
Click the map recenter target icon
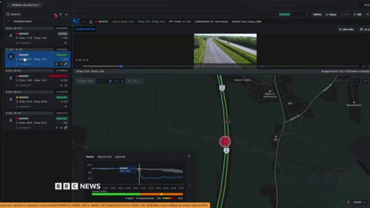click(x=365, y=81)
